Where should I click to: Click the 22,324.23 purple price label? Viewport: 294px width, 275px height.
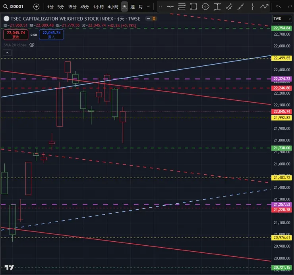pyautogui.click(x=282, y=79)
